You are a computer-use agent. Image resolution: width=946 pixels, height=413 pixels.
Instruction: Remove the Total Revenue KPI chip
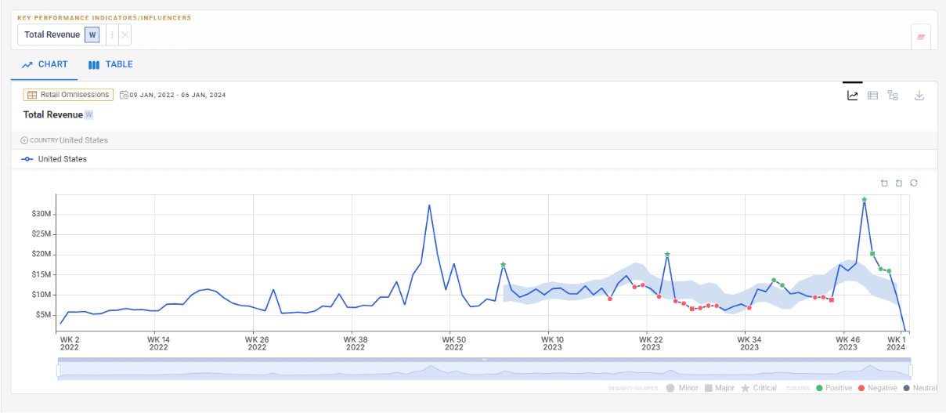click(x=125, y=34)
